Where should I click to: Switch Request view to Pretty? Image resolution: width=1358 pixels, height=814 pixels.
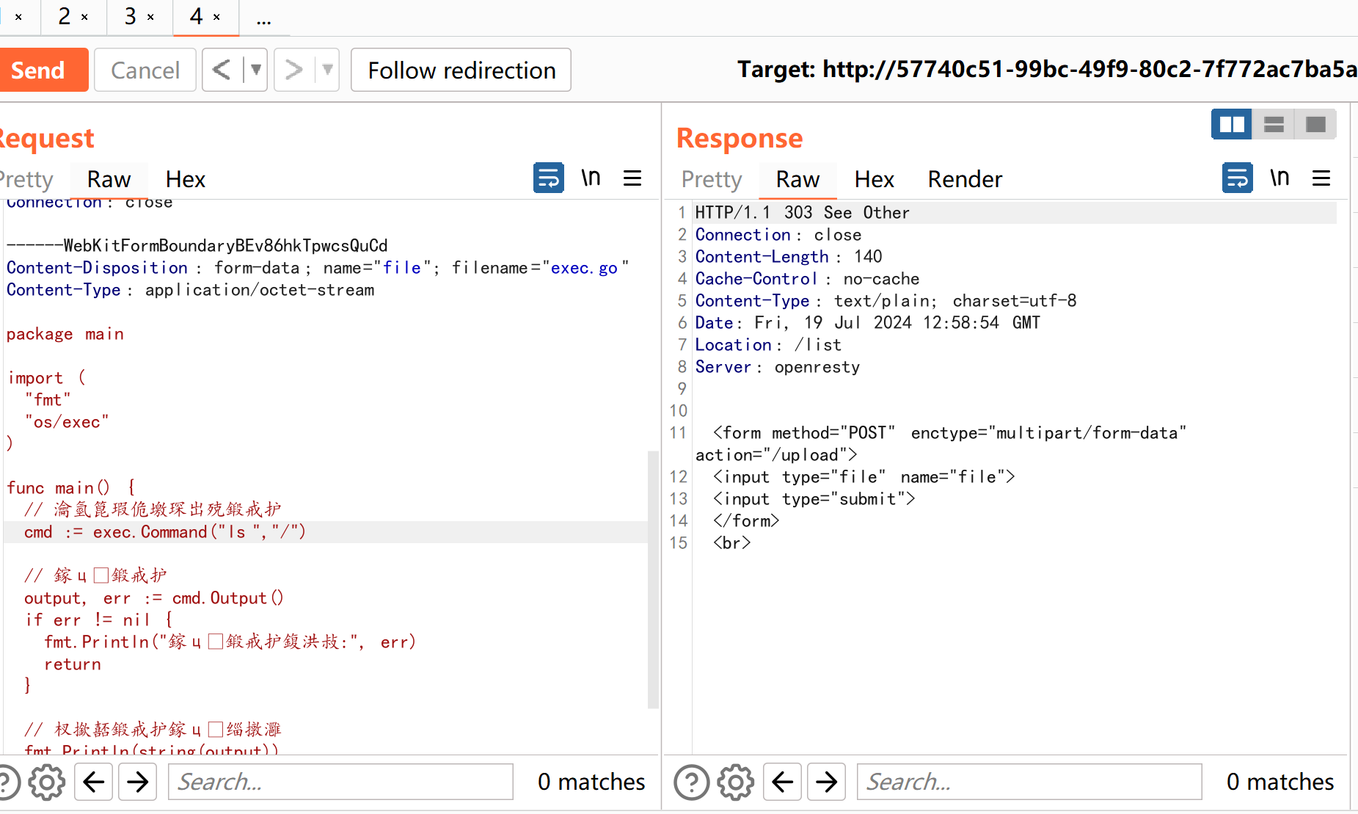tap(26, 179)
